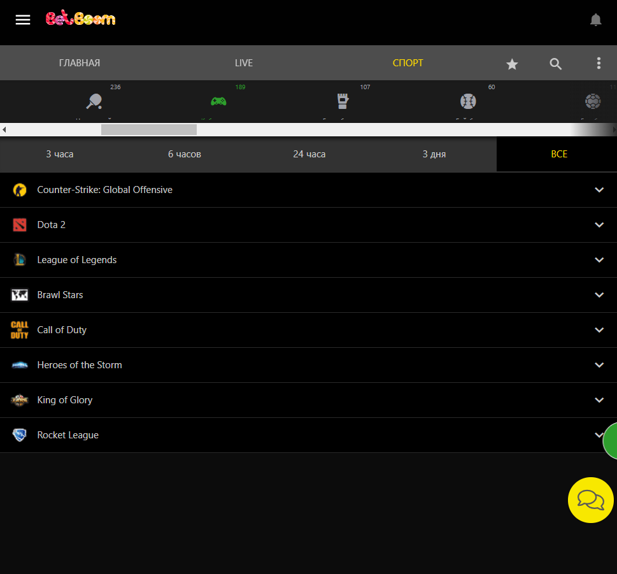This screenshot has height=574, width=617.
Task: Click the Call of Duty icon
Action: (20, 330)
